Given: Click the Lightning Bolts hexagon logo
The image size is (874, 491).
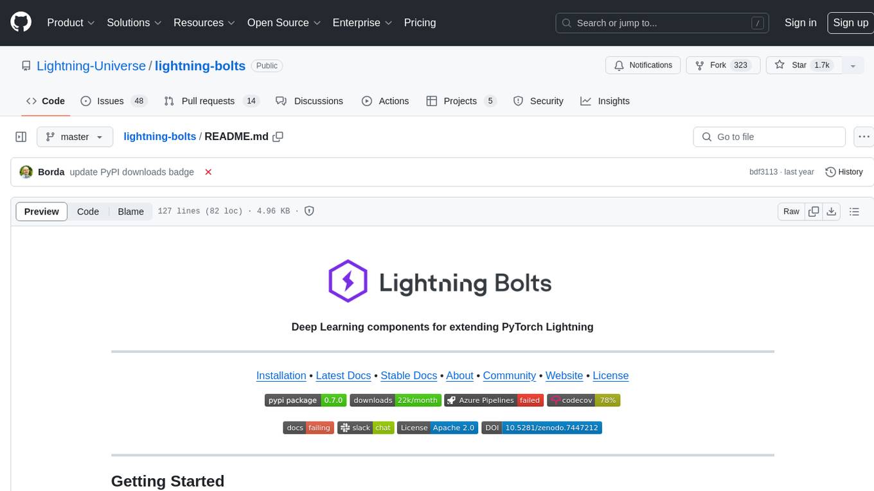Looking at the screenshot, I should coord(348,281).
